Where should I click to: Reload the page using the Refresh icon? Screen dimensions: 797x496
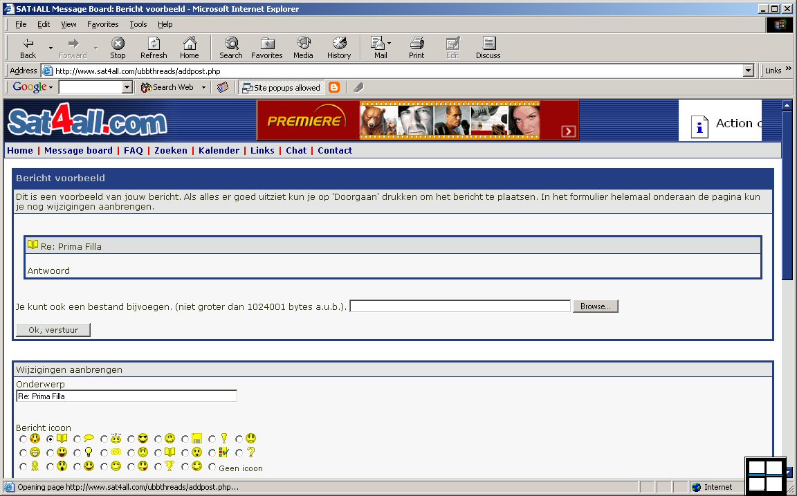(154, 48)
